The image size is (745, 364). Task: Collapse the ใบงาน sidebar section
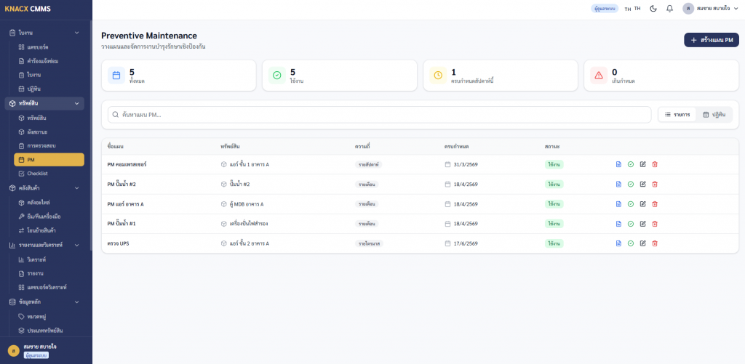[x=77, y=33]
